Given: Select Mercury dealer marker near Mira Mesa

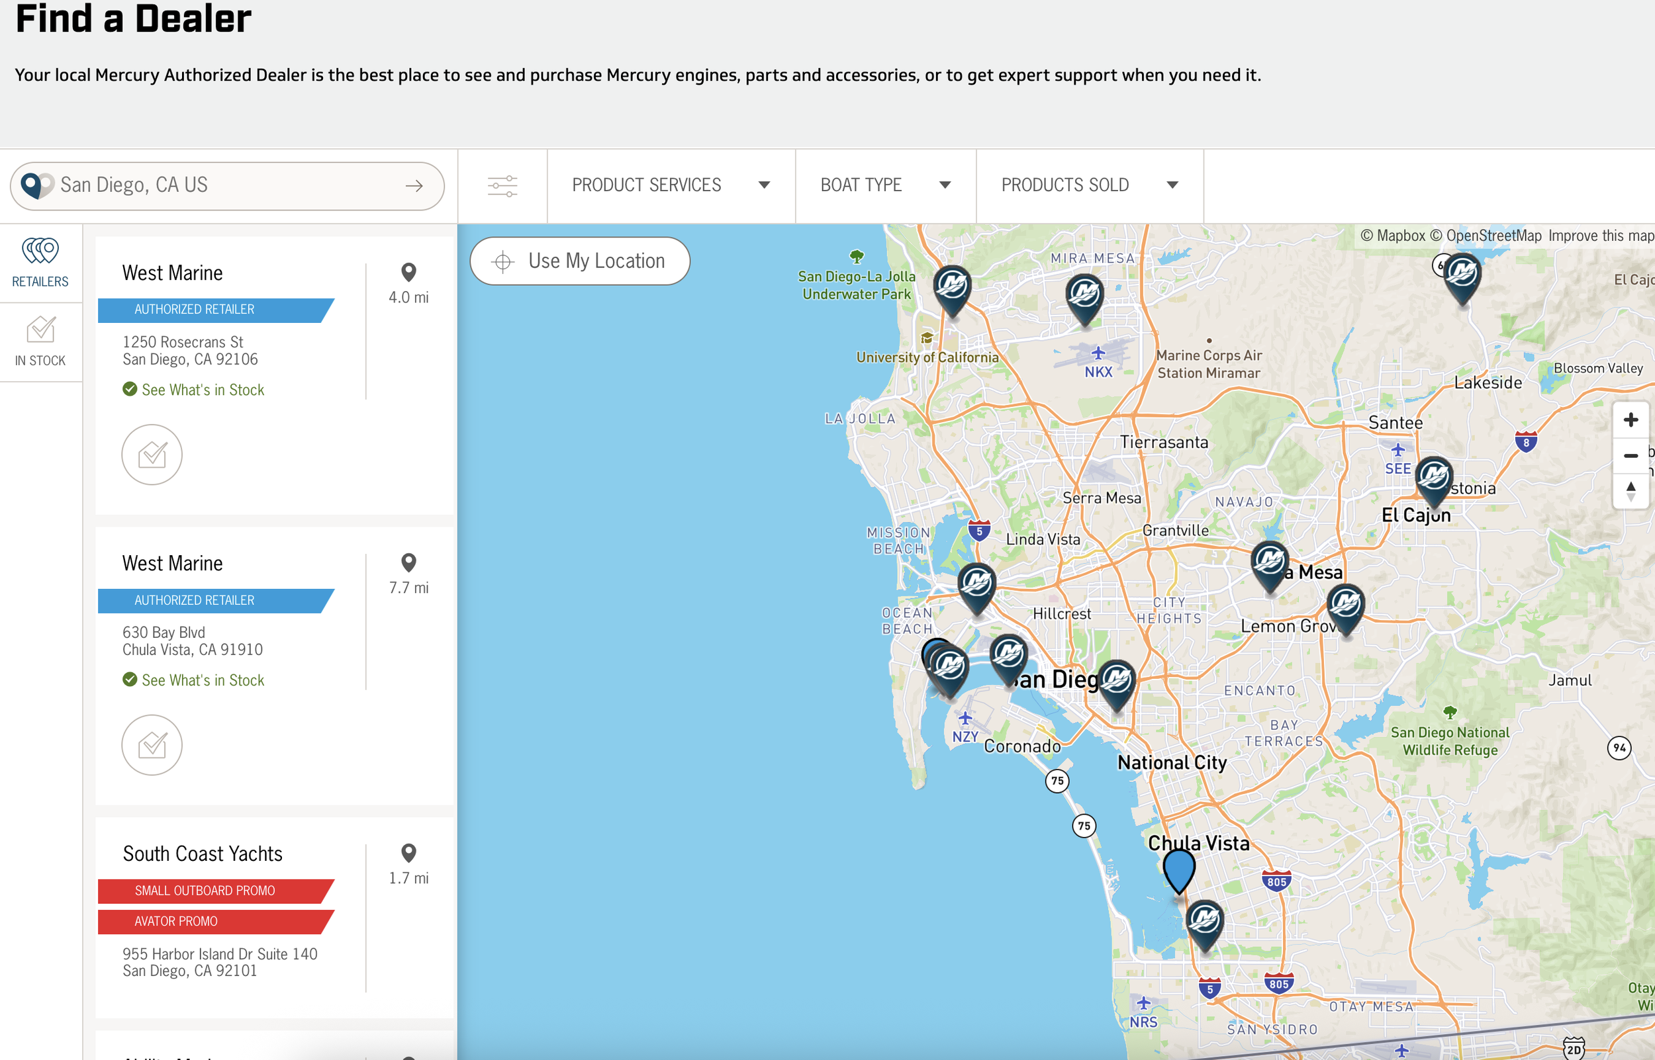Looking at the screenshot, I should coord(1084,295).
